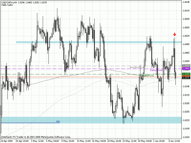The height and width of the screenshot is (143, 191).
Task: Click the 1.0555 price axis label
Action: [x=186, y=27]
